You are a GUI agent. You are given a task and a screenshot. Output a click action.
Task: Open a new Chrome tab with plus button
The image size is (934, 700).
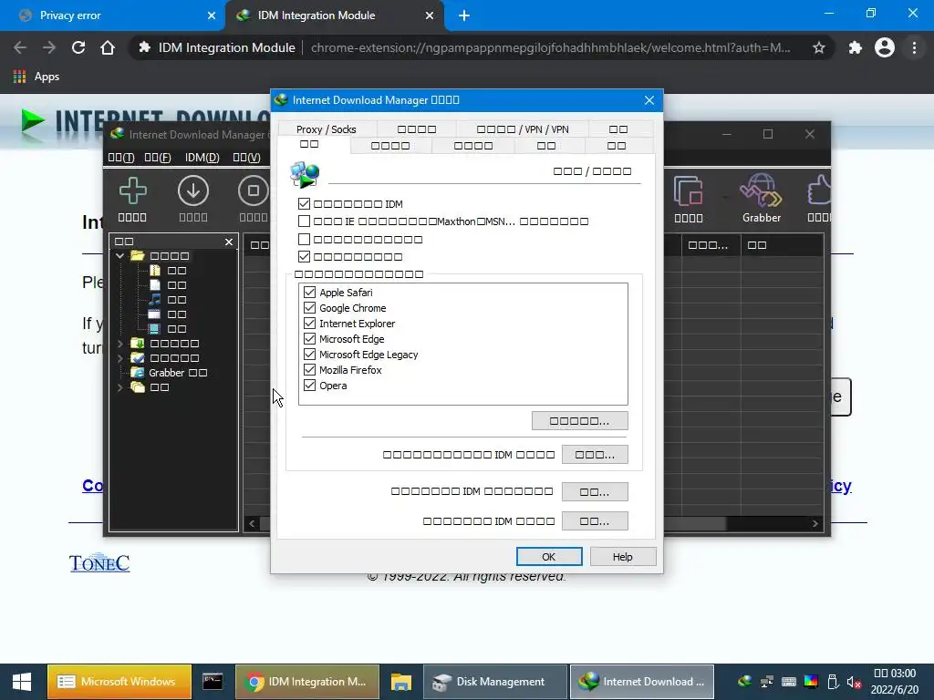pyautogui.click(x=464, y=15)
